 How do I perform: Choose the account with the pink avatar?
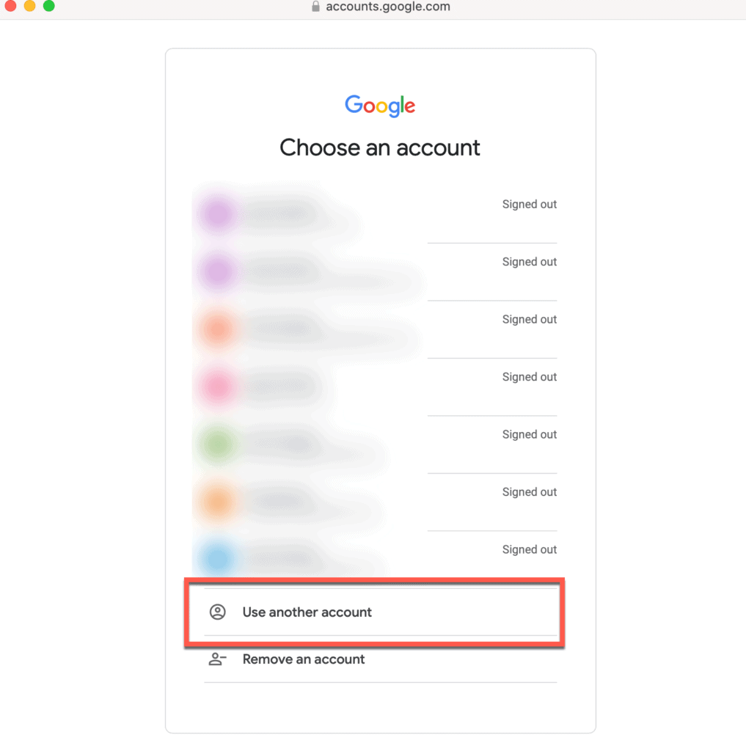tap(217, 387)
